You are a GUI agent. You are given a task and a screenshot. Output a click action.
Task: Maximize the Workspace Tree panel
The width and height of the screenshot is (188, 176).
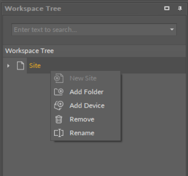coord(167,8)
